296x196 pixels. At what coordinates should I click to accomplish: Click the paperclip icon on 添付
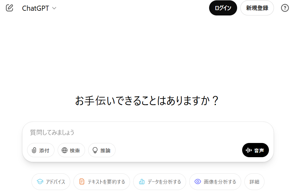[34, 150]
